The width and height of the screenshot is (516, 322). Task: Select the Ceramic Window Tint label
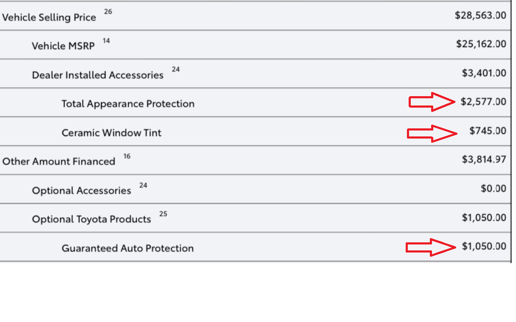point(112,133)
